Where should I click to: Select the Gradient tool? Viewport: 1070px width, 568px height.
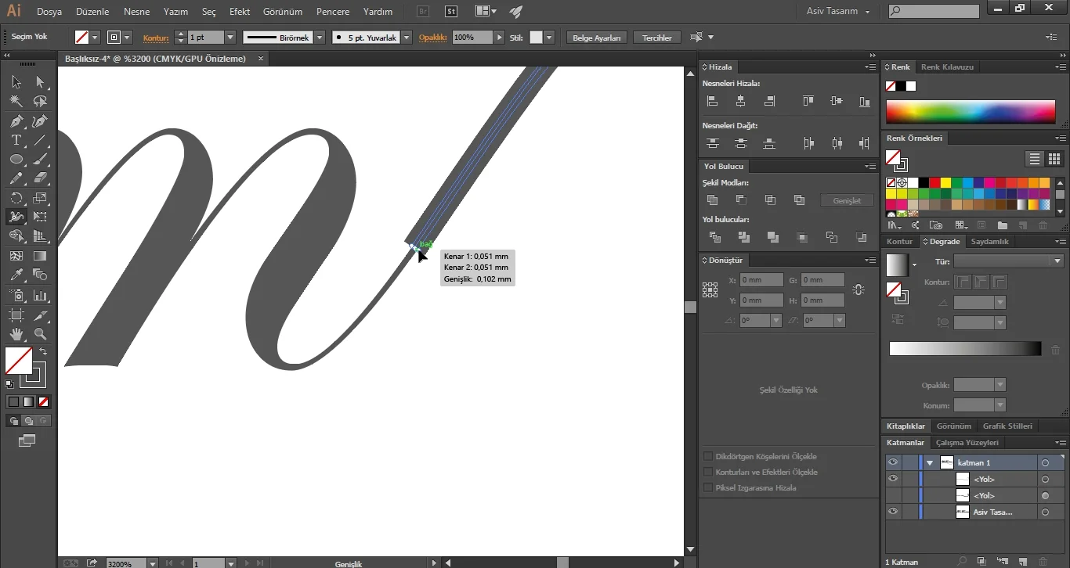(40, 256)
